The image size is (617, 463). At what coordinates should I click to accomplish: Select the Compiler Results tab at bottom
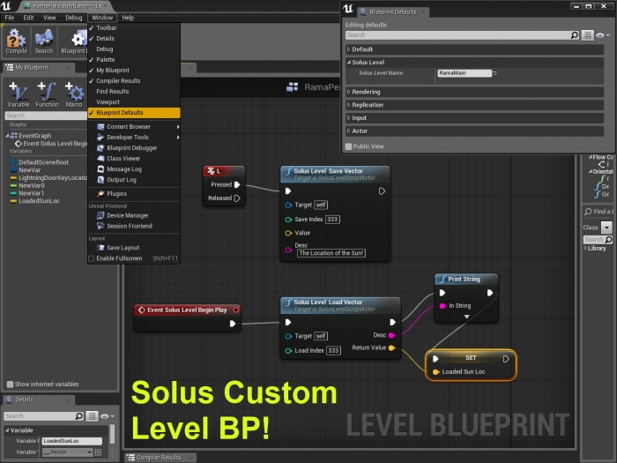click(x=159, y=458)
